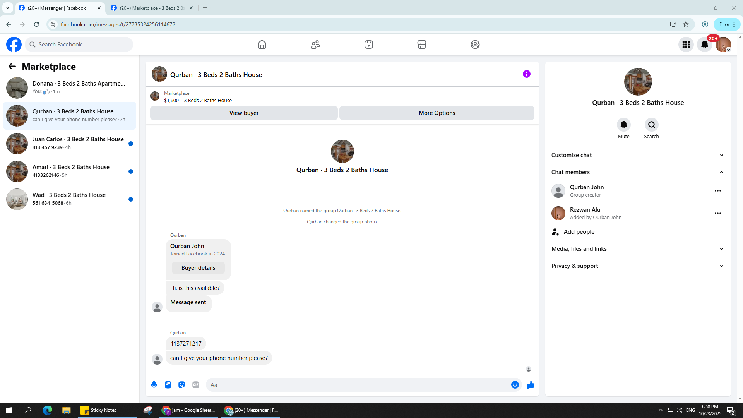Click the purple conversation info icon
743x418 pixels.
[526, 74]
